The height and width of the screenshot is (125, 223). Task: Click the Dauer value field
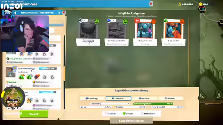click(x=96, y=107)
